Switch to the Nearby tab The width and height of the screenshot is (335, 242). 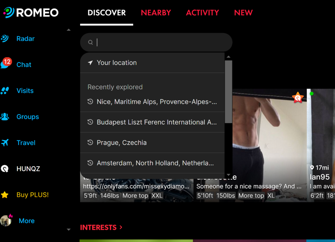156,13
